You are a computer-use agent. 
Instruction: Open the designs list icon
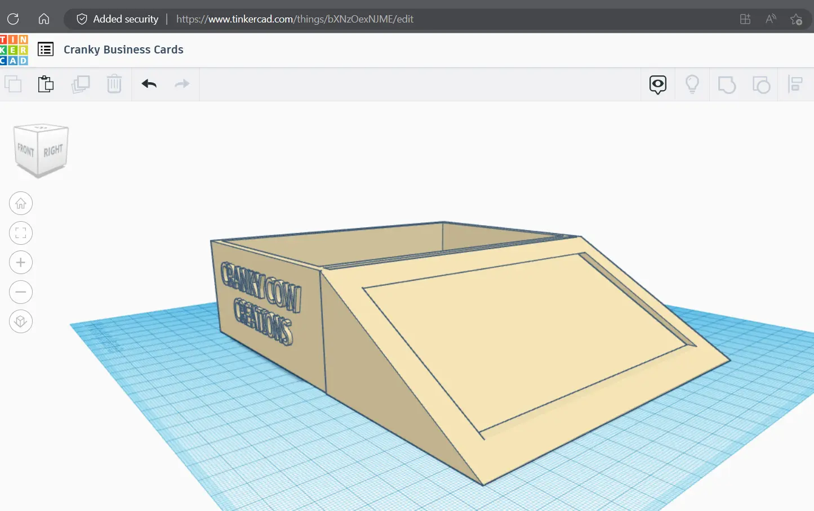click(46, 50)
